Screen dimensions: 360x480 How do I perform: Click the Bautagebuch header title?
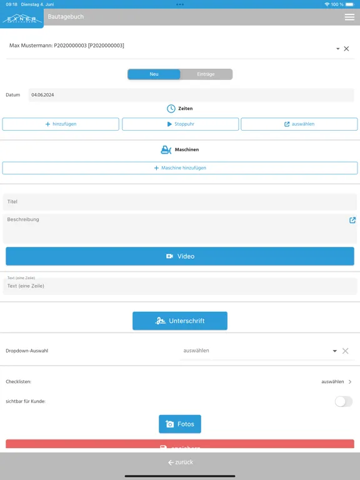66,17
